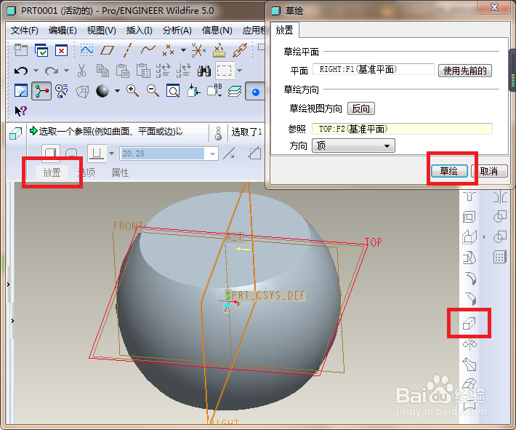Click the appearance gallery sphere
Viewport: 516px width, 430px height.
click(102, 91)
